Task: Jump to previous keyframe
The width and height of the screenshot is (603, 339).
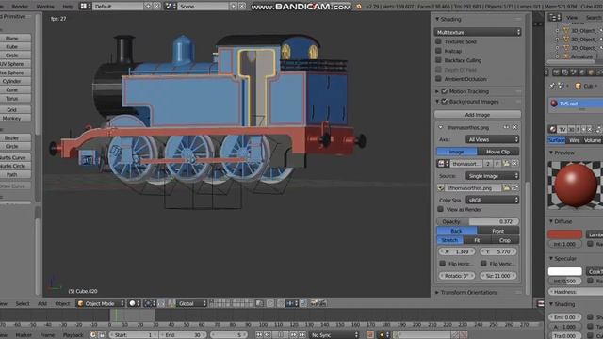Action: pyautogui.click(x=268, y=335)
